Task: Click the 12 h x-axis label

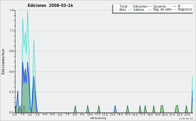Action: [105, 114]
